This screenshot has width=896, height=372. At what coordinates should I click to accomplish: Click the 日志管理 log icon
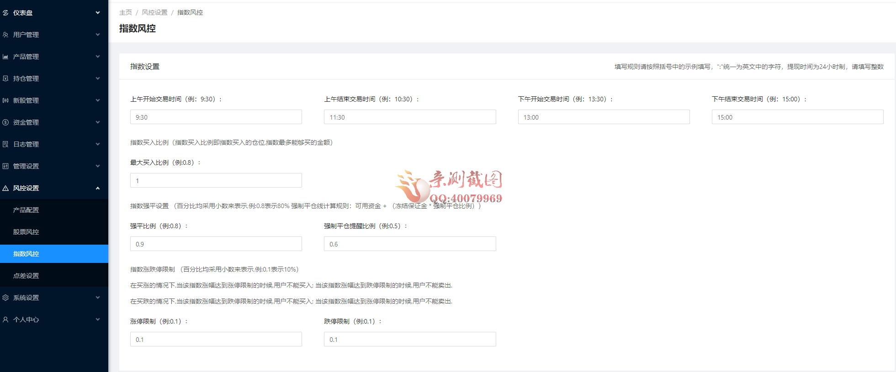coord(5,144)
